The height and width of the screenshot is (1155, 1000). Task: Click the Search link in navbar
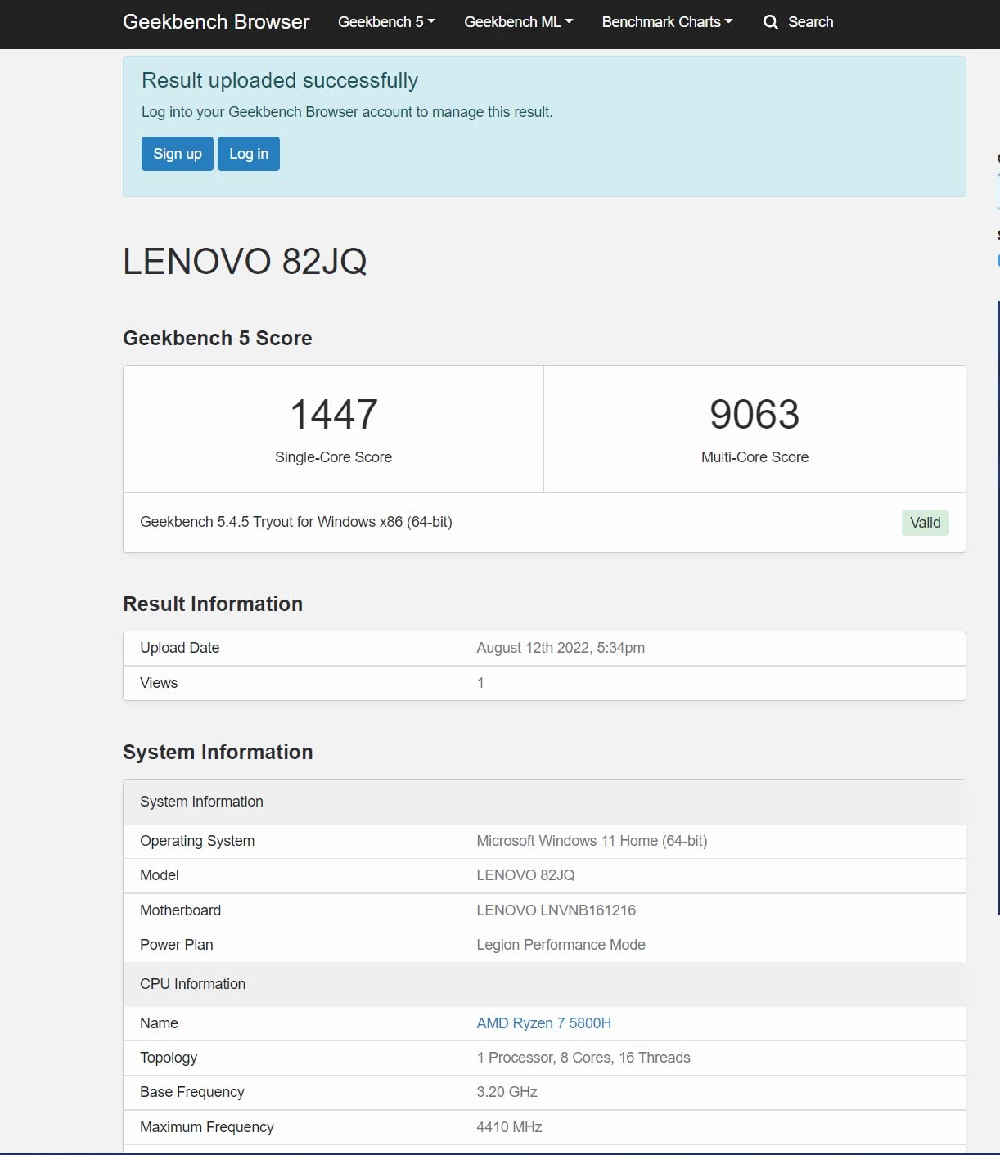810,22
